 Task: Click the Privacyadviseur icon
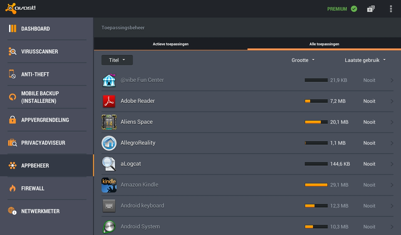pos(13,143)
